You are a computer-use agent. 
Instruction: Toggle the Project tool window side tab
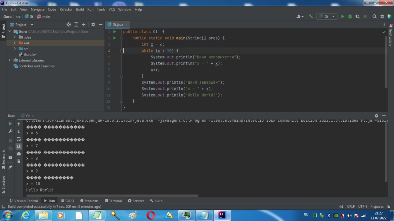[3, 31]
